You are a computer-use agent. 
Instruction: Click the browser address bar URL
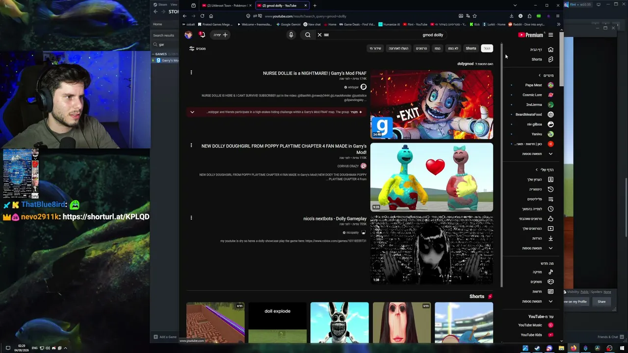coord(306,16)
